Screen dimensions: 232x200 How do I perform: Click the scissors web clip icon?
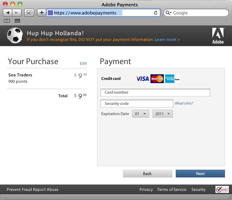(29, 13)
